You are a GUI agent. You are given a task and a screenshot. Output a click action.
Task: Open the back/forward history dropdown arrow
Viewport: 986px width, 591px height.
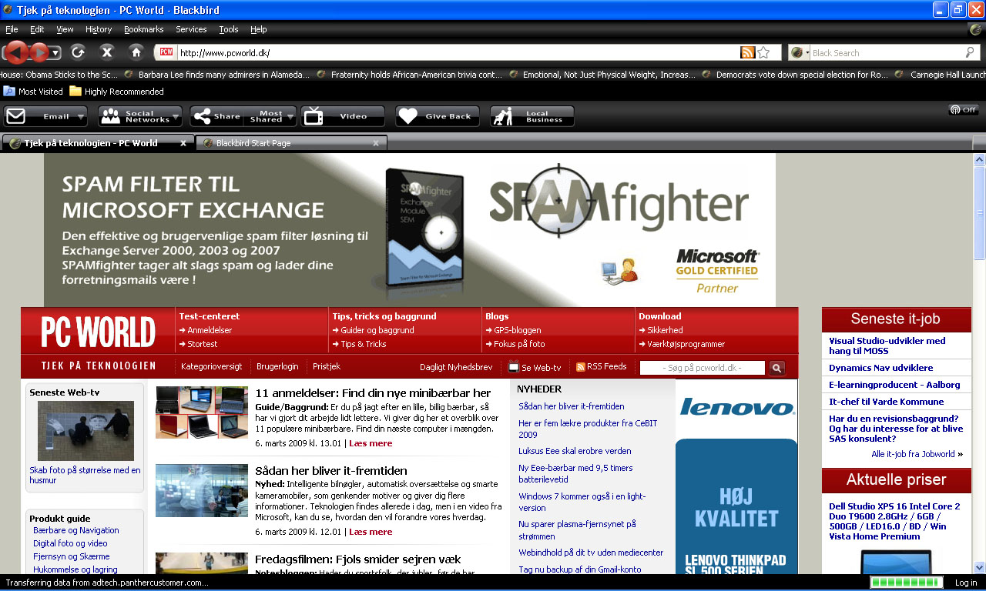pyautogui.click(x=55, y=53)
